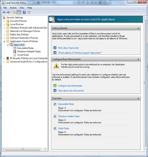Click the Script Rules tree icon

click(15, 55)
